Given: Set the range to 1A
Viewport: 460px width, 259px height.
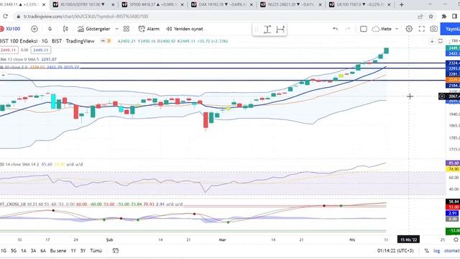Looking at the screenshot, I should (x=24, y=251).
